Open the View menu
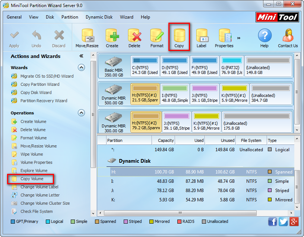Image resolution: width=304 pixels, height=237 pixels. (x=34, y=17)
